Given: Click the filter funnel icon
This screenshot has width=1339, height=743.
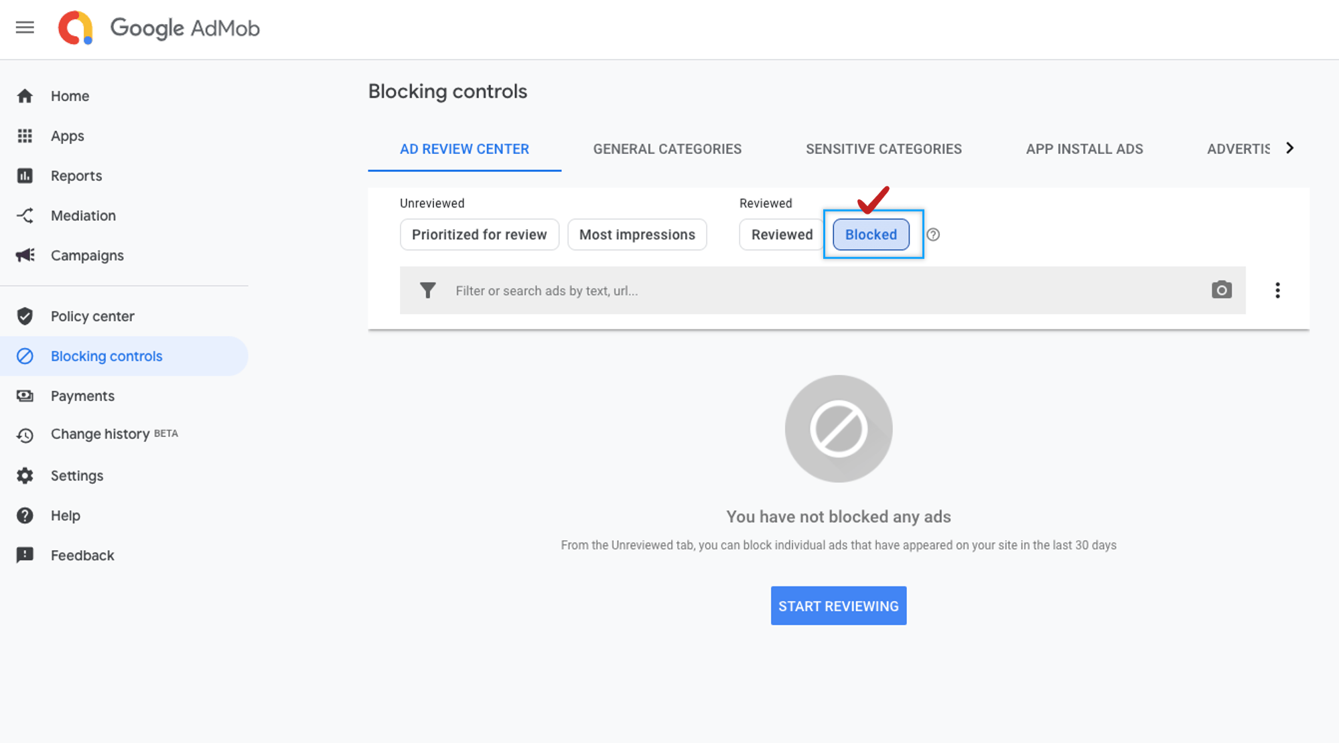Looking at the screenshot, I should (x=427, y=291).
